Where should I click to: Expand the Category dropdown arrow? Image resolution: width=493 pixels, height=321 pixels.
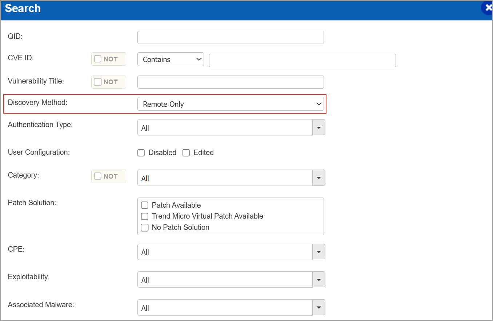click(x=319, y=178)
